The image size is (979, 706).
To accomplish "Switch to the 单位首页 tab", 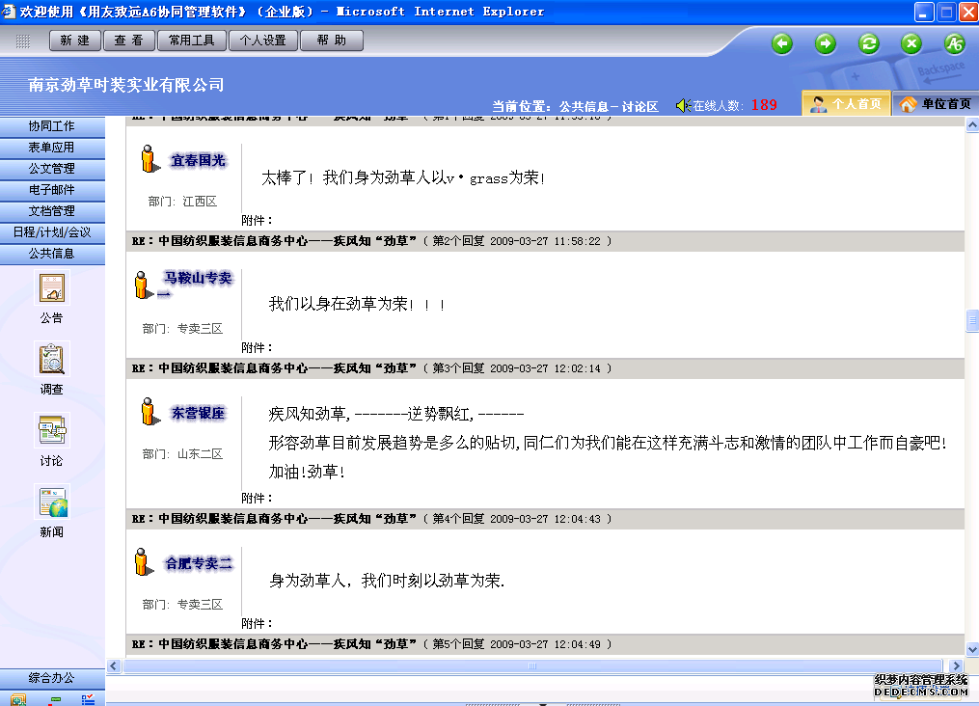I will pos(936,103).
